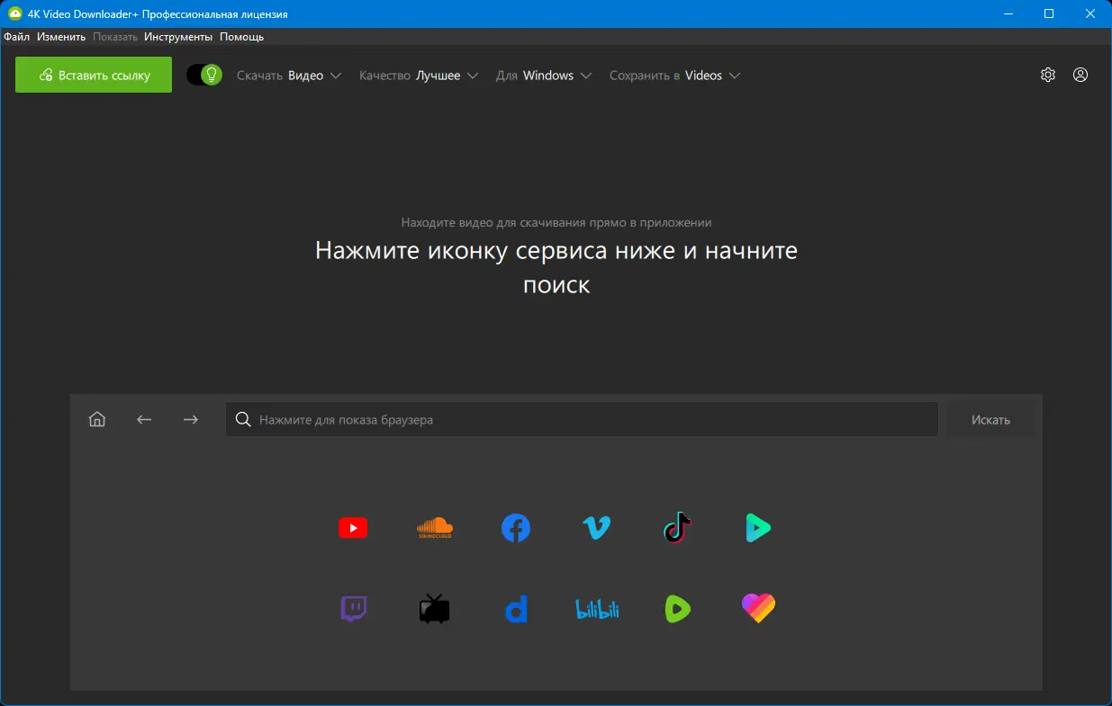Open the Инструменты menu
The width and height of the screenshot is (1112, 706).
179,36
